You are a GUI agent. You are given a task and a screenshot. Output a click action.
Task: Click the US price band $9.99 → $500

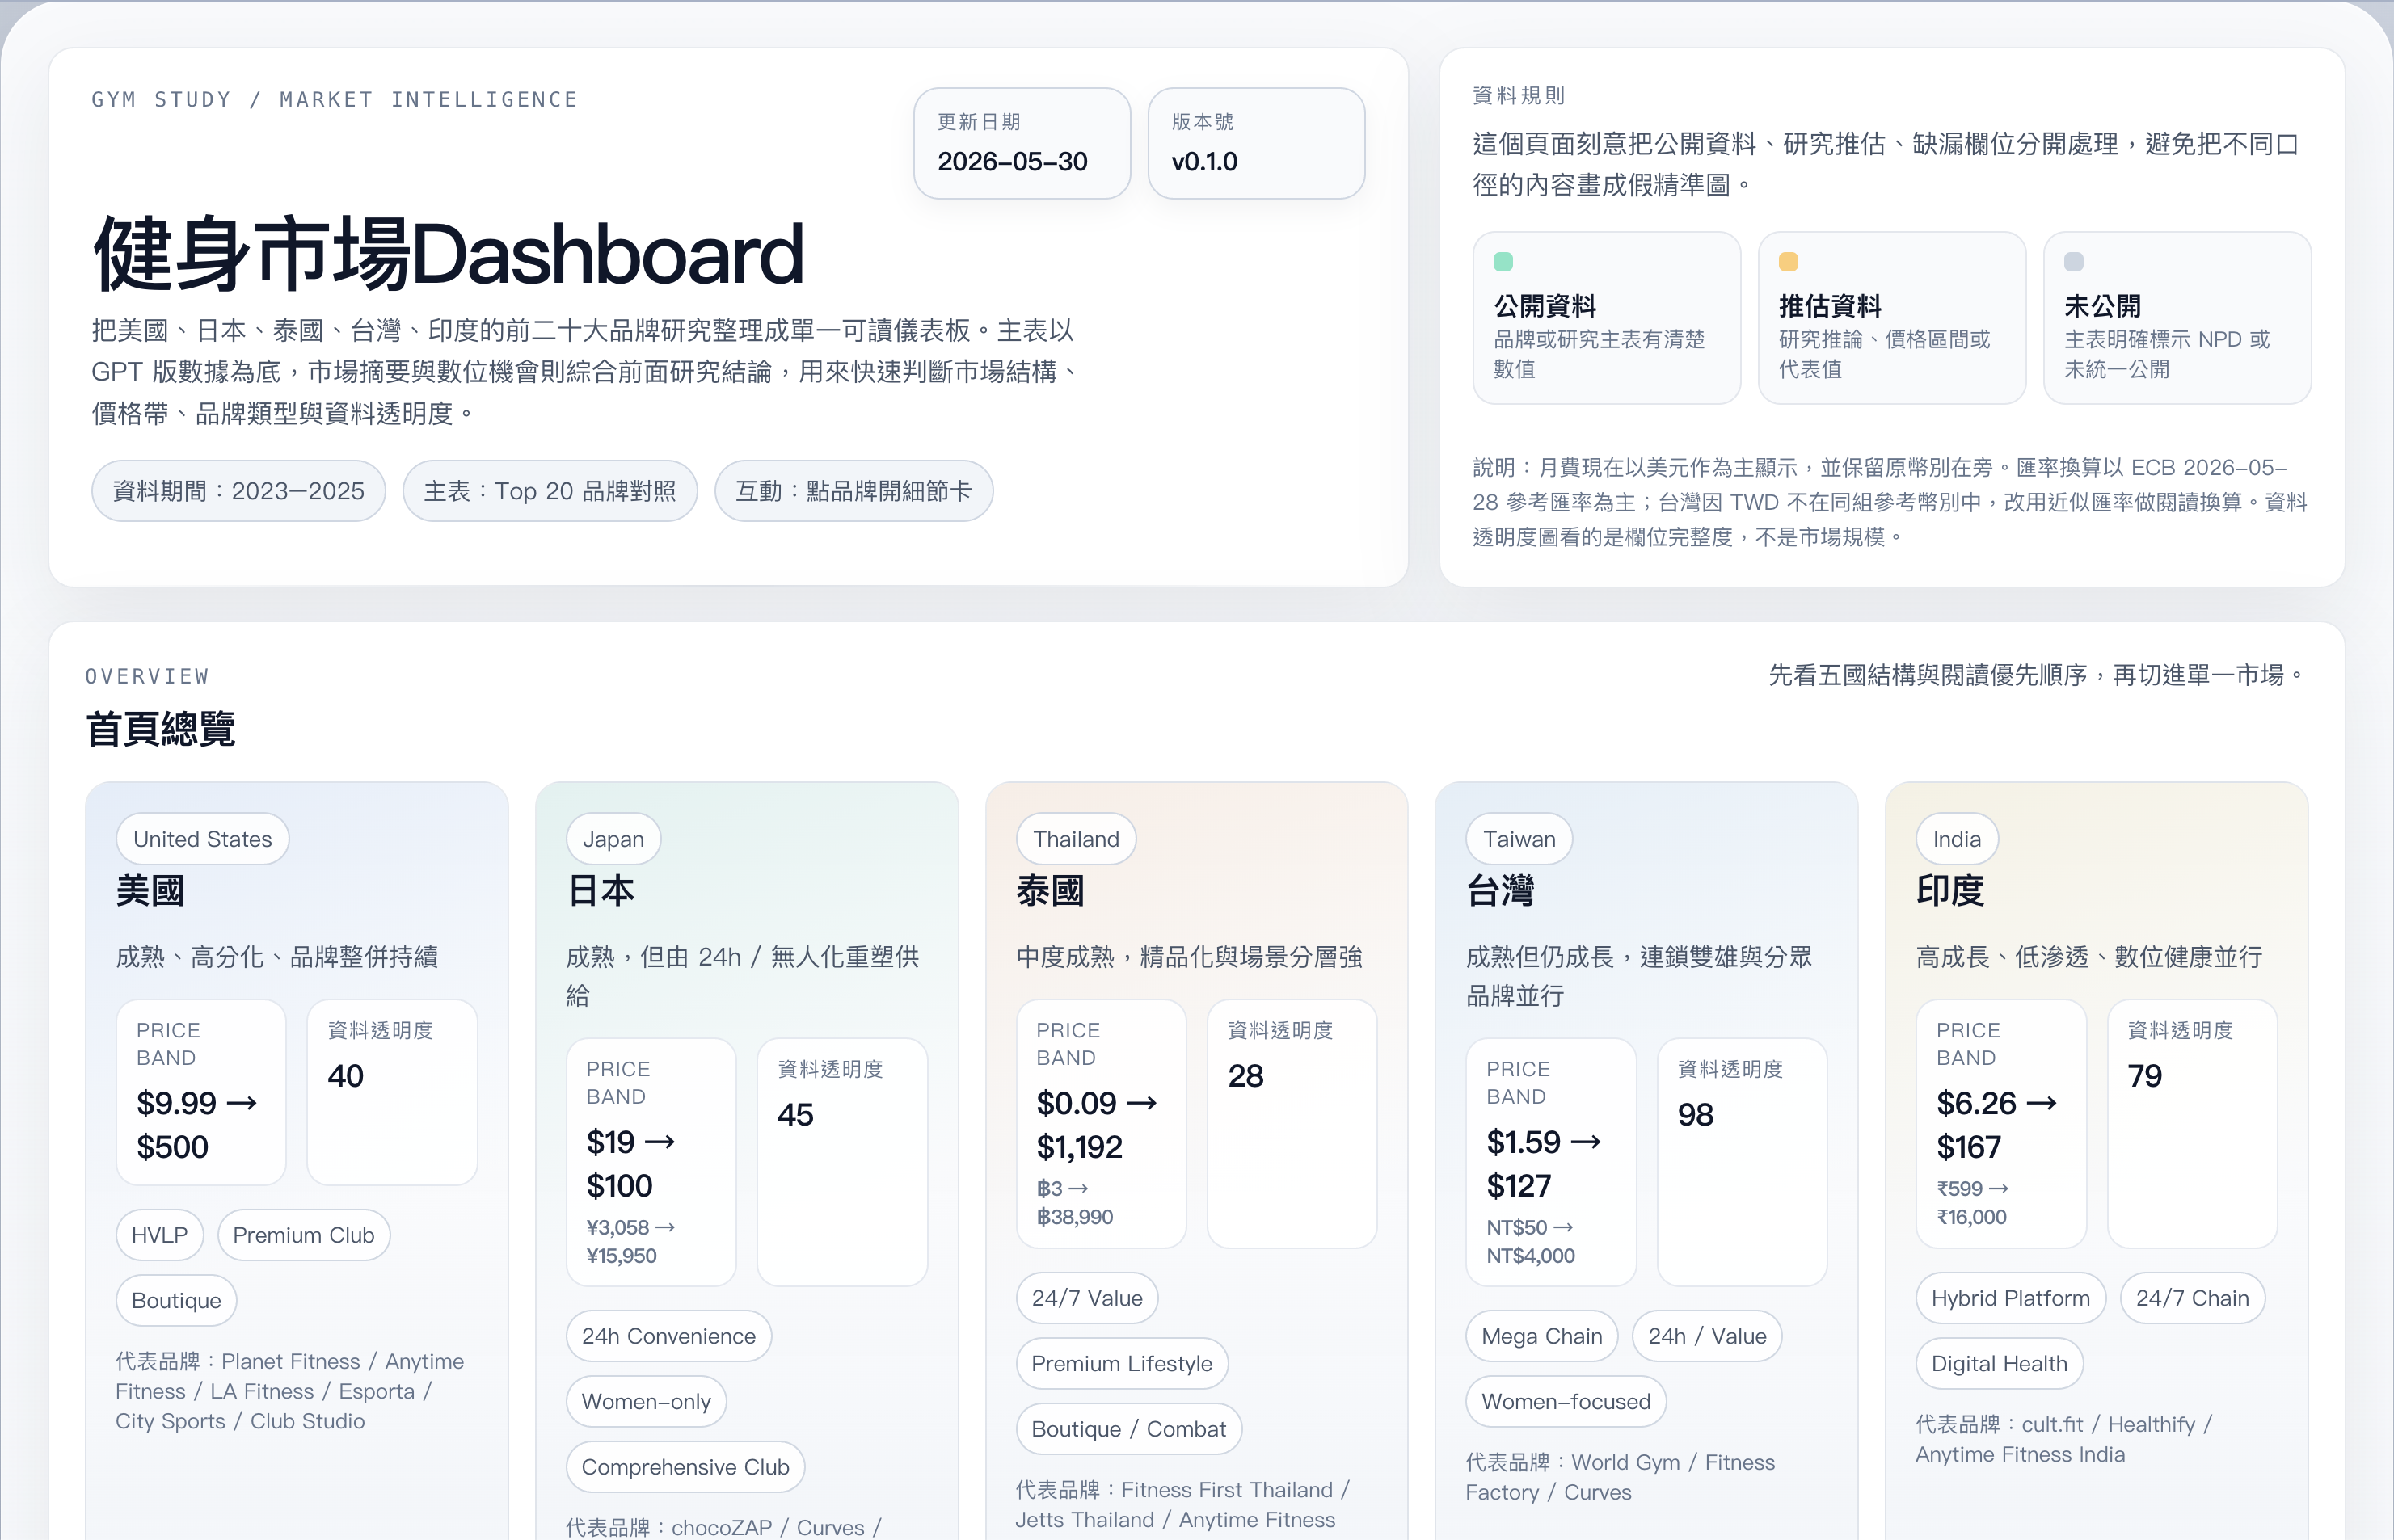196,1124
